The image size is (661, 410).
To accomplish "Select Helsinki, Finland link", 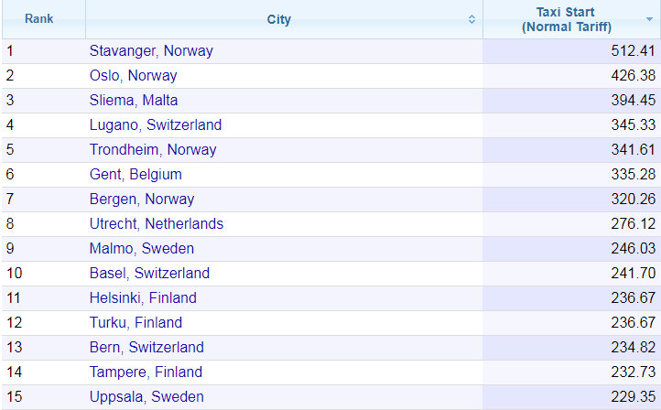I will tap(143, 298).
